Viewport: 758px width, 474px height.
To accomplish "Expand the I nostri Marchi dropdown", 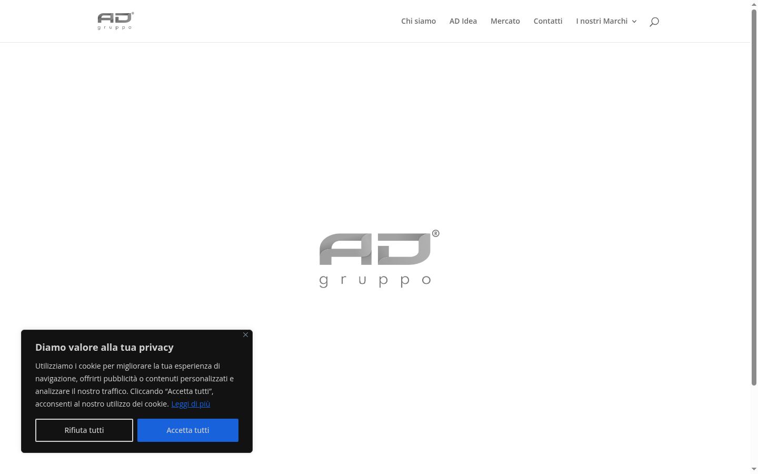I will coord(606,21).
